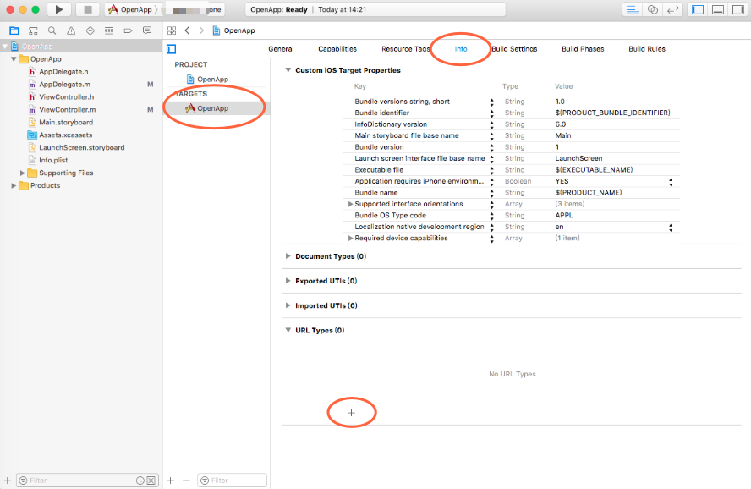Screen dimensions: 751x489
Task: Open the Test navigator diamond icon
Action: (x=90, y=30)
